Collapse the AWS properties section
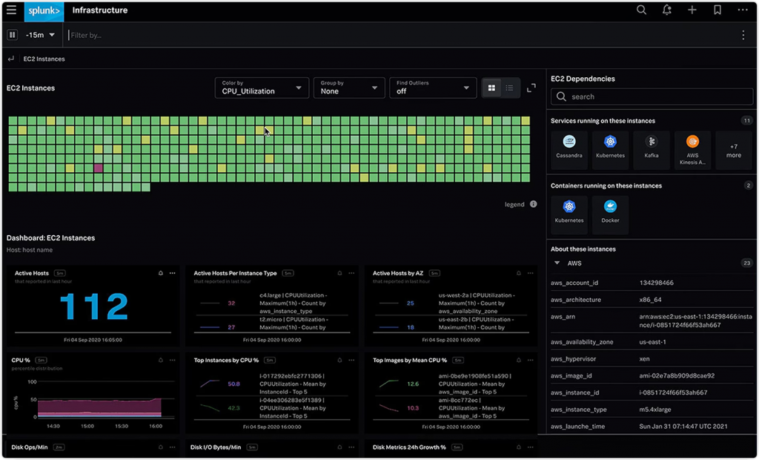 click(x=557, y=263)
